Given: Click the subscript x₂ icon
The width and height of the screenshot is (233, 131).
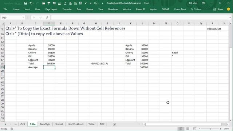Looking at the screenshot, I should [91, 3].
